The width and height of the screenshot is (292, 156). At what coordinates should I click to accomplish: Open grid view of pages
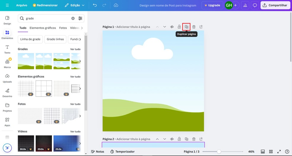point(271,152)
